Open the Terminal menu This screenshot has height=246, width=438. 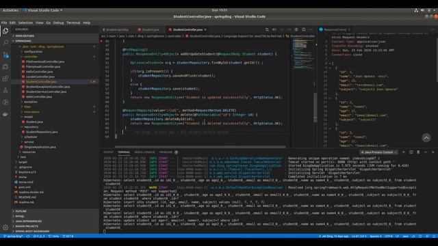click(73, 23)
